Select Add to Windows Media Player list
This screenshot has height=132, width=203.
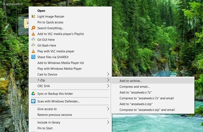coord(70,63)
